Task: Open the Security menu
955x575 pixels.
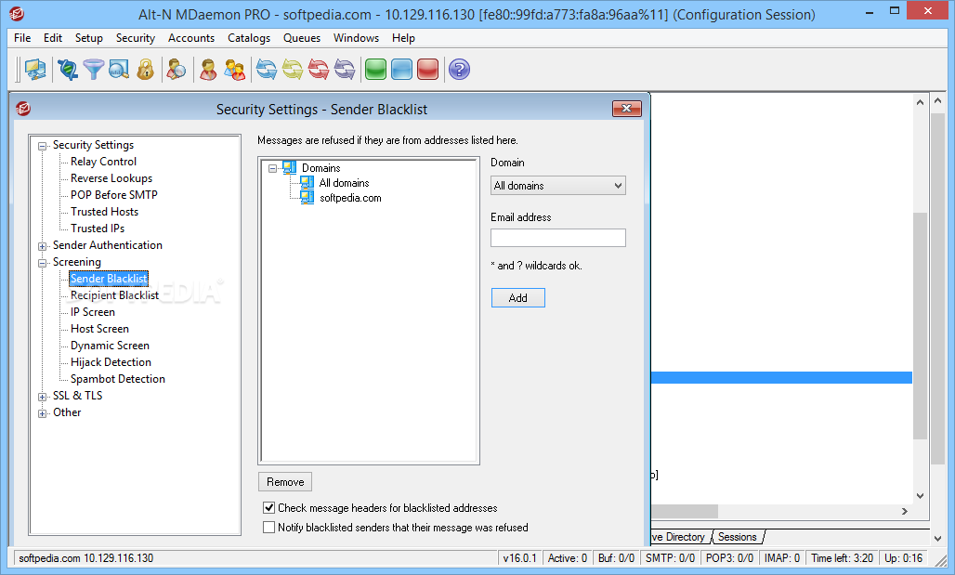Action: click(136, 38)
